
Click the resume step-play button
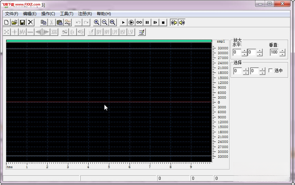[155, 23]
